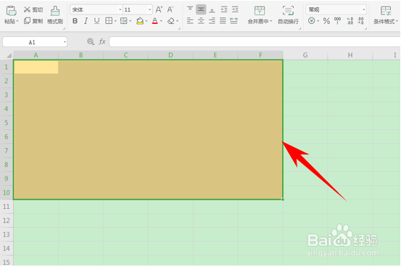Open the alignment group dialog launcher

pyautogui.click(x=299, y=28)
